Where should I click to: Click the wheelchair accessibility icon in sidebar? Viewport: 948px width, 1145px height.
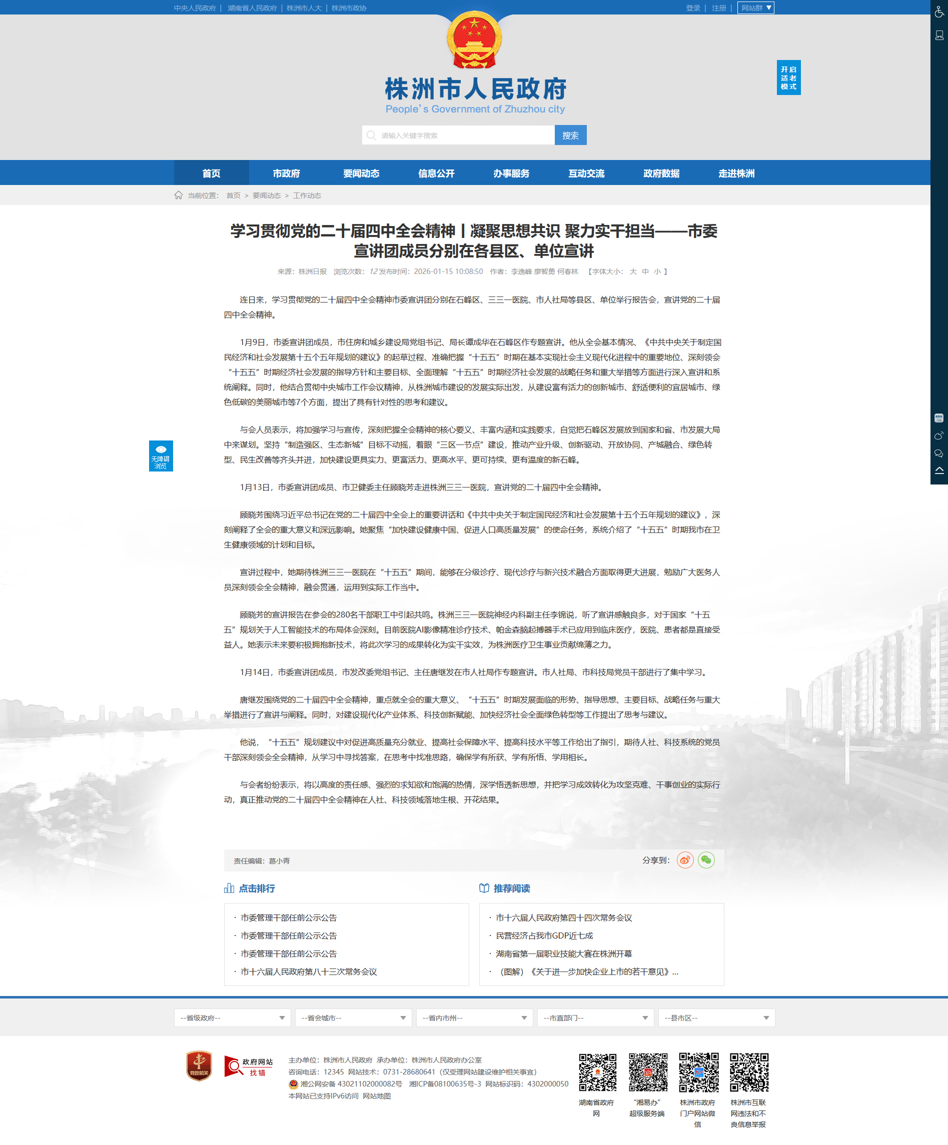938,12
